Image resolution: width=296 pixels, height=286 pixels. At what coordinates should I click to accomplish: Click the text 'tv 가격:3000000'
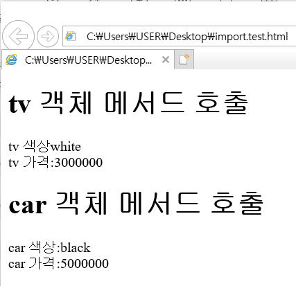[55, 162]
